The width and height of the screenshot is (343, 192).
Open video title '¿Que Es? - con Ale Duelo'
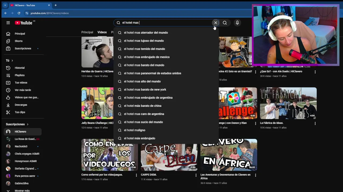(x=281, y=71)
